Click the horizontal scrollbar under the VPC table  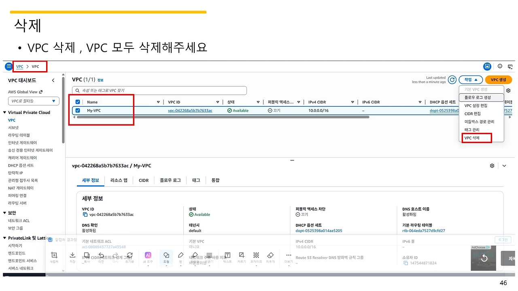coord(223,117)
